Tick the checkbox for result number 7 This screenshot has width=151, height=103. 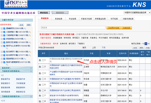click(43, 96)
